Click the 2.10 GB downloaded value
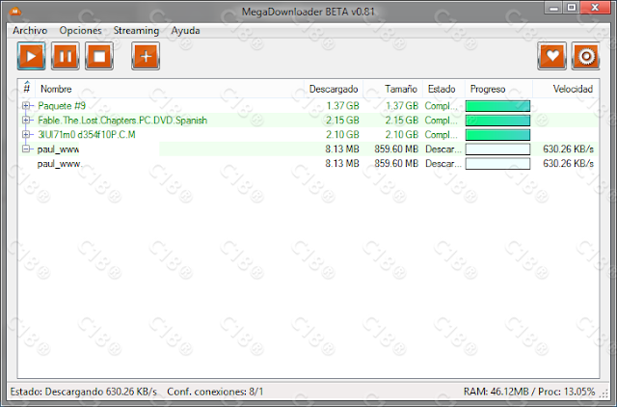This screenshot has height=407, width=617. [343, 135]
